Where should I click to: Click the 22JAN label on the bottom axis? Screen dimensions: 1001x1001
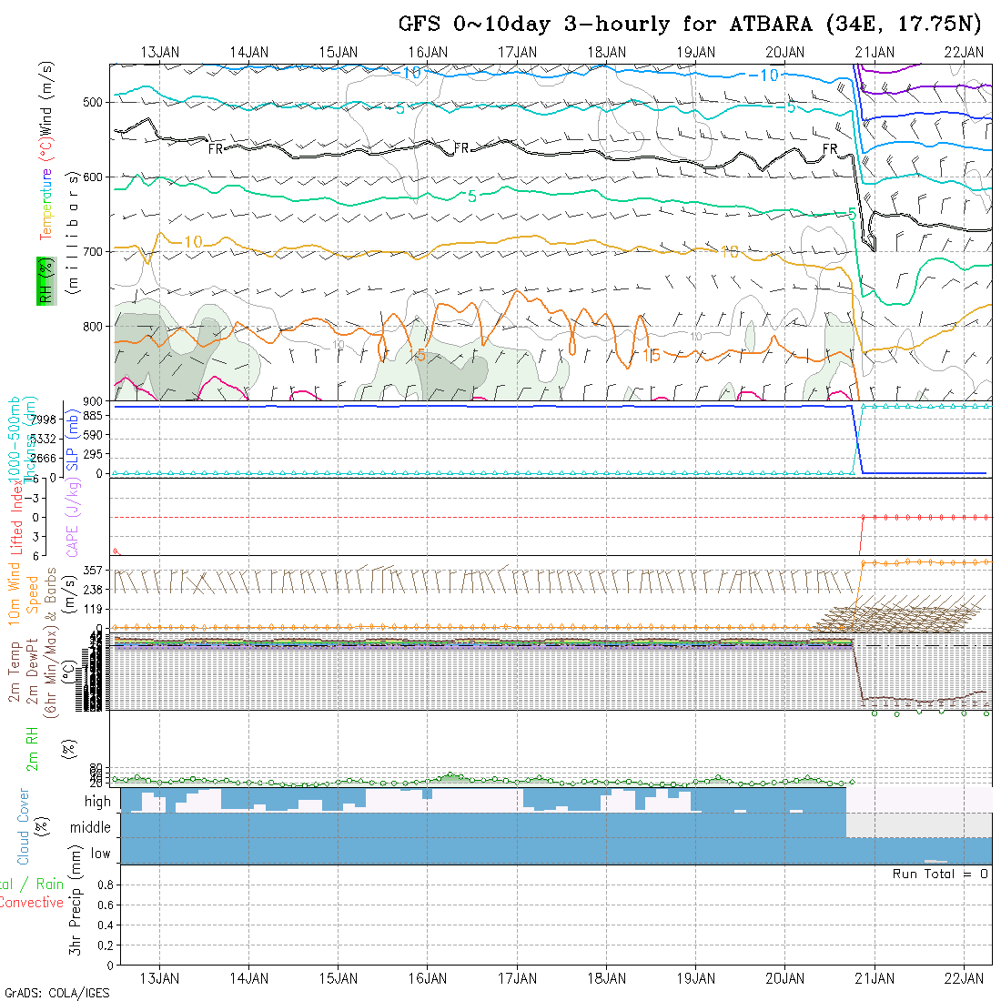pyautogui.click(x=964, y=978)
